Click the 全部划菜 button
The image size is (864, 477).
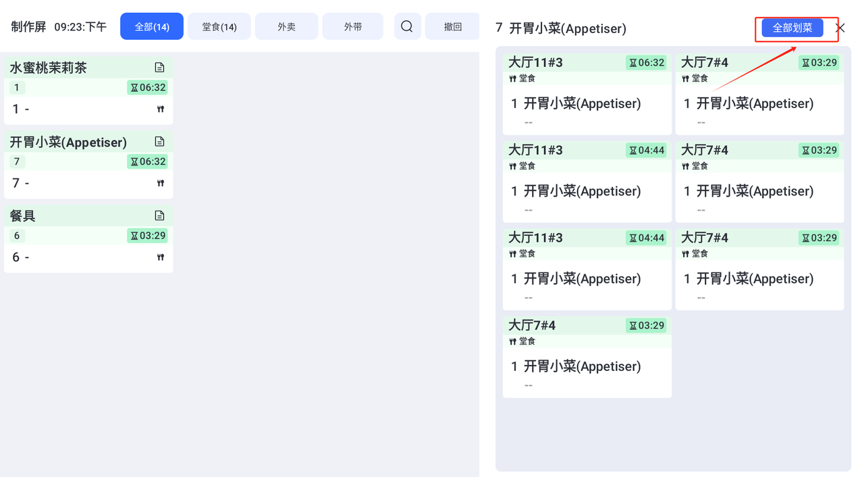pyautogui.click(x=792, y=28)
